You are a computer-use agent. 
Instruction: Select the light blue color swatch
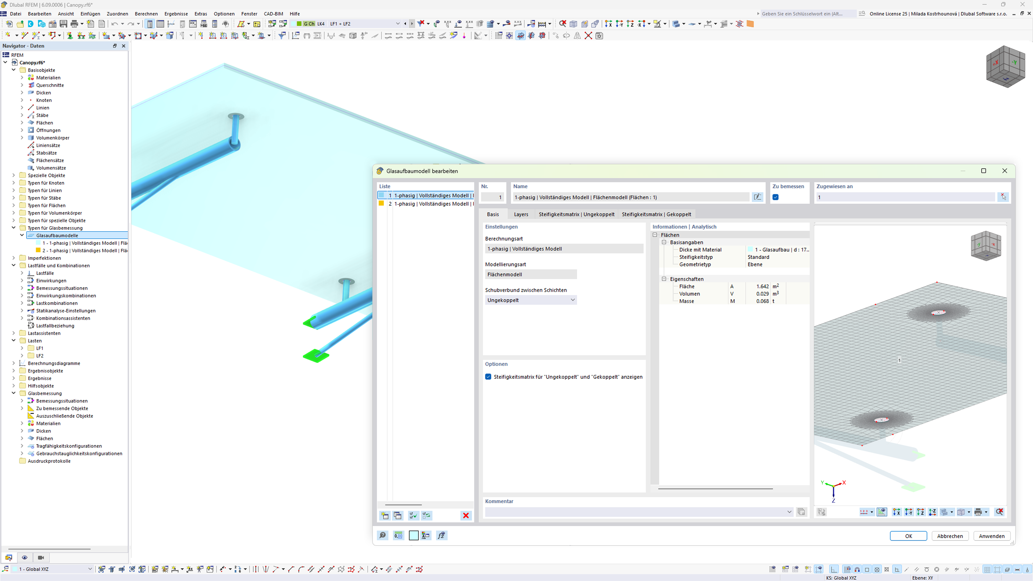tap(413, 536)
